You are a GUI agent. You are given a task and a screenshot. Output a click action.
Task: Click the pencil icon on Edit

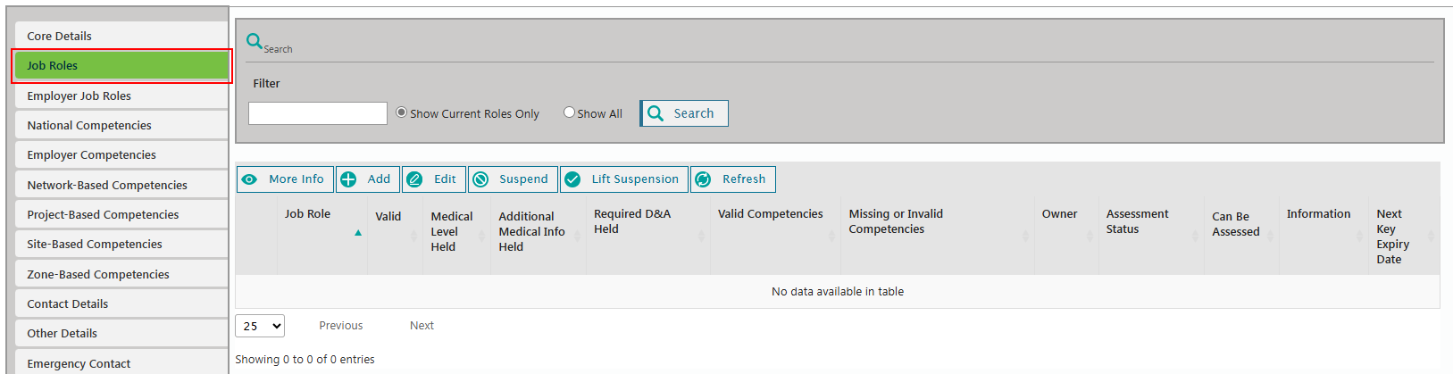click(414, 179)
